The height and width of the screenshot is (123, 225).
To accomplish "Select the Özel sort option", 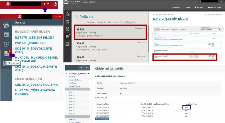I will coord(134,22).
